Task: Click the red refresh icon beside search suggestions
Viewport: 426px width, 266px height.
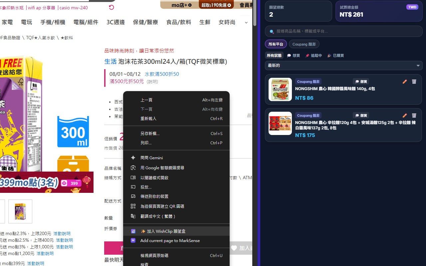Action: pos(111,7)
